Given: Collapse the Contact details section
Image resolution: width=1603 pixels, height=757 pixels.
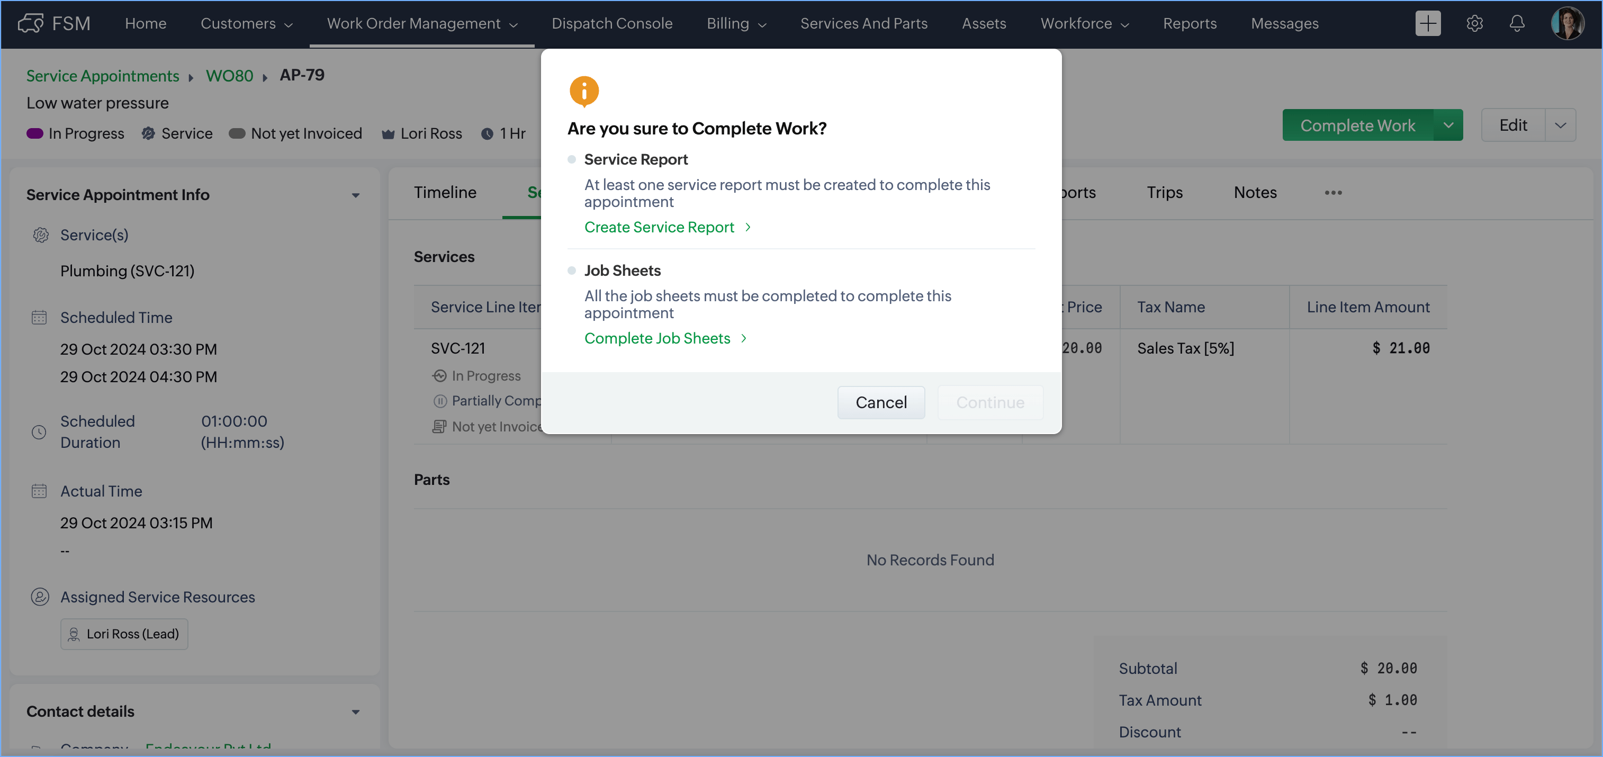Looking at the screenshot, I should click(x=355, y=711).
